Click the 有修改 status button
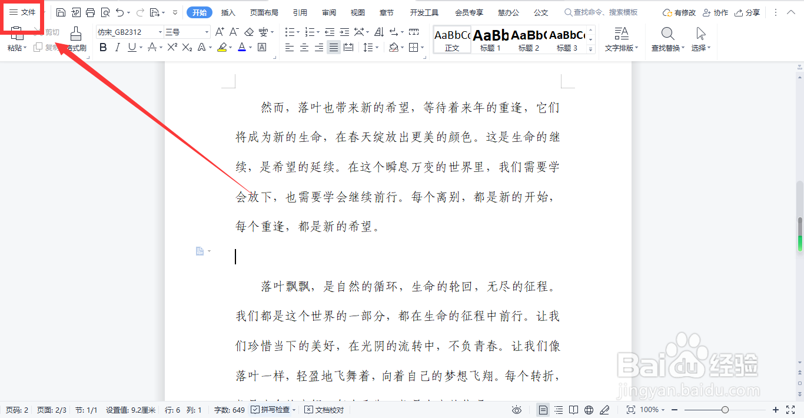The image size is (804, 418). [679, 12]
